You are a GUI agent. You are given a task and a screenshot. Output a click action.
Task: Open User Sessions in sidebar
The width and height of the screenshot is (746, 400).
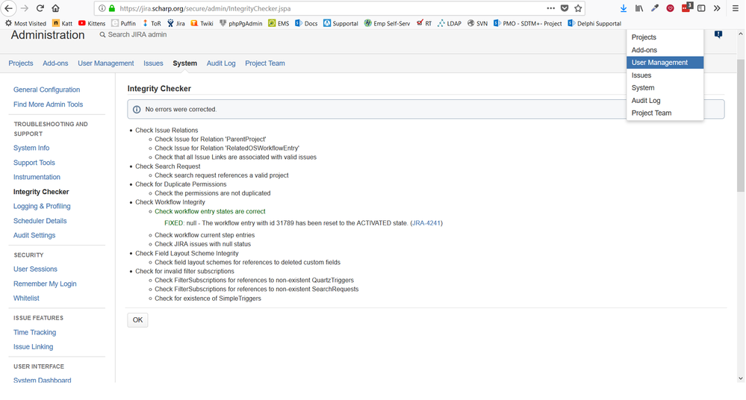coord(35,269)
